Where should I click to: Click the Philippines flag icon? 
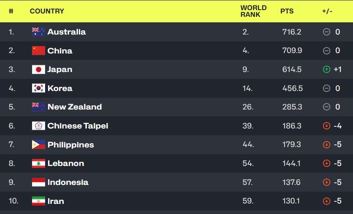[x=38, y=144]
